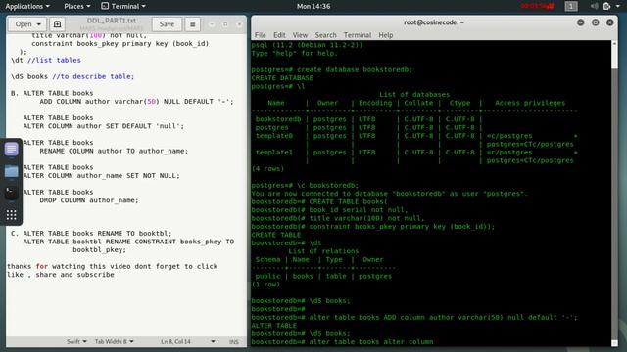Click 'ALTER COLUMN author_name SET NOT NULL' line

(101, 176)
